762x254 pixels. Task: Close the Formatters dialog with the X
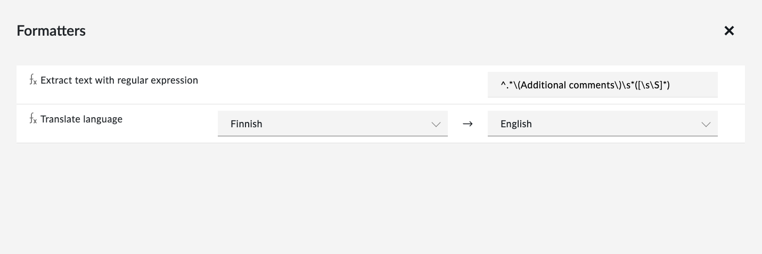[729, 31]
